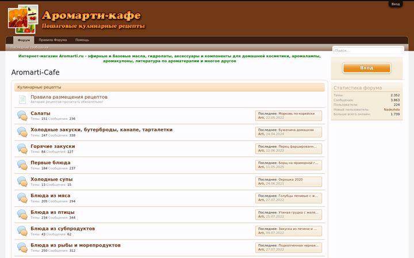Open last post Морковь по-корейски
This screenshot has width=414, height=258.
tap(297, 114)
